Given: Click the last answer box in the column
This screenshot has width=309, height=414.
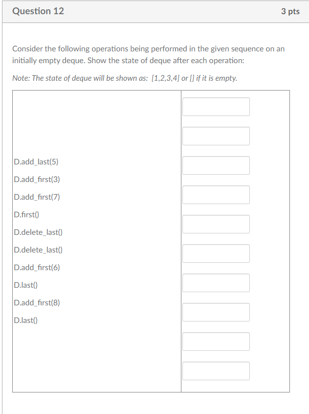Looking at the screenshot, I should pos(216,371).
